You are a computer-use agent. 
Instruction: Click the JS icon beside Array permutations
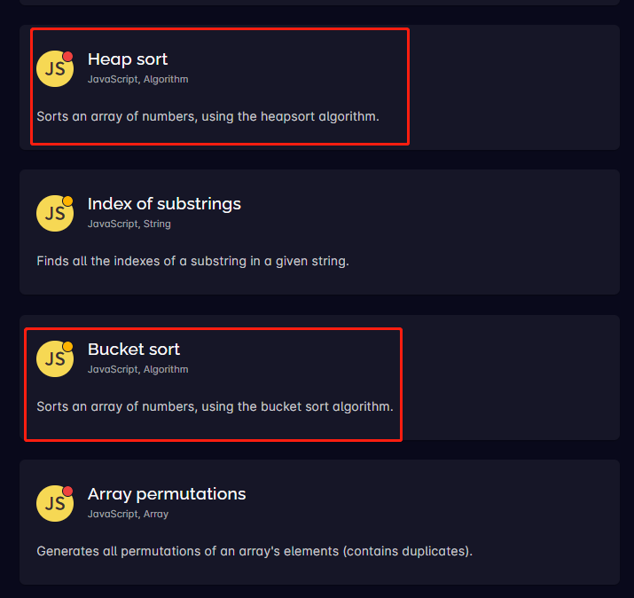click(x=54, y=503)
